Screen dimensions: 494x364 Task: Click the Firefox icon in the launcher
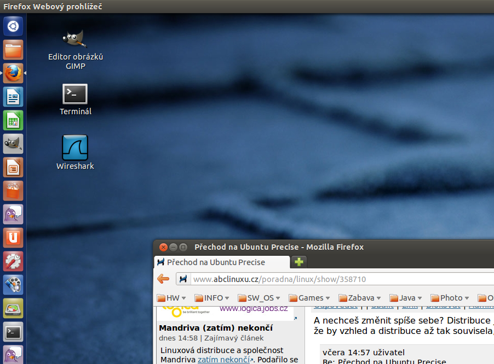13,73
